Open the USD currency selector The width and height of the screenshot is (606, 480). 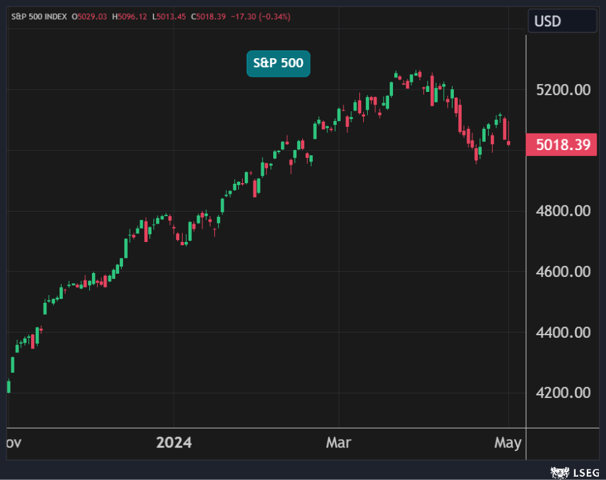[562, 21]
